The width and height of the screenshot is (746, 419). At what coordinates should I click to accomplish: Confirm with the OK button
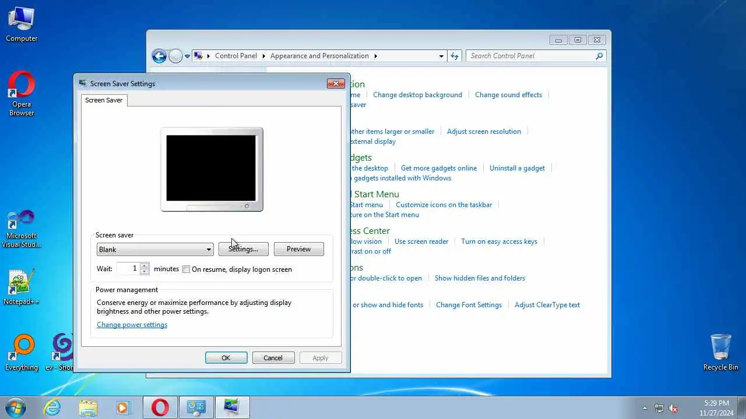226,358
